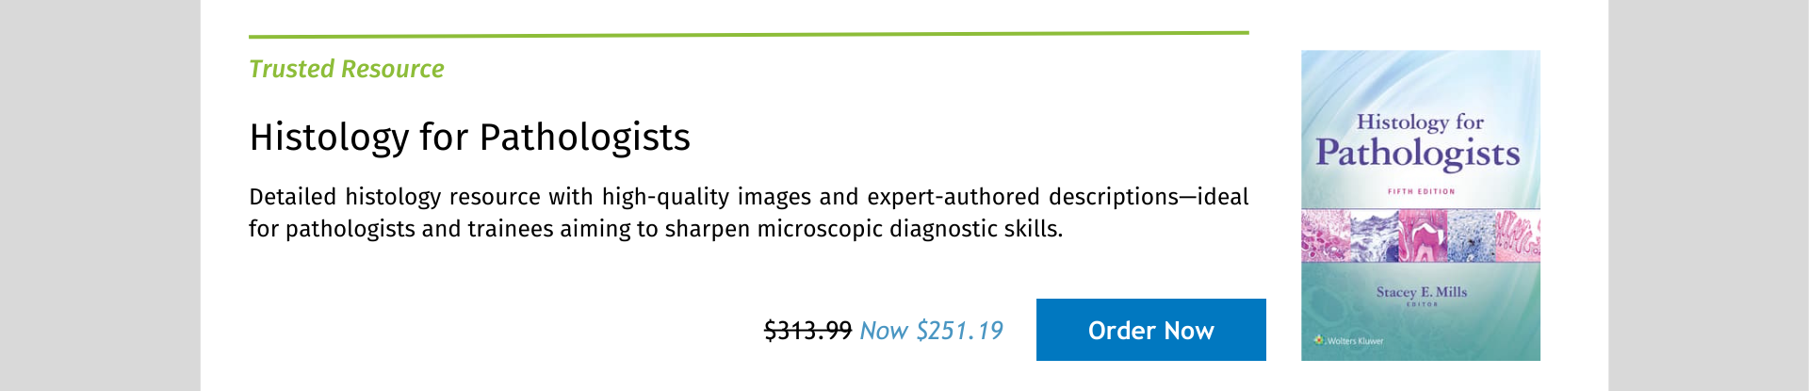The height and width of the screenshot is (391, 1809).
Task: Click the pink tissue image at strip's left end
Action: coord(1326,236)
